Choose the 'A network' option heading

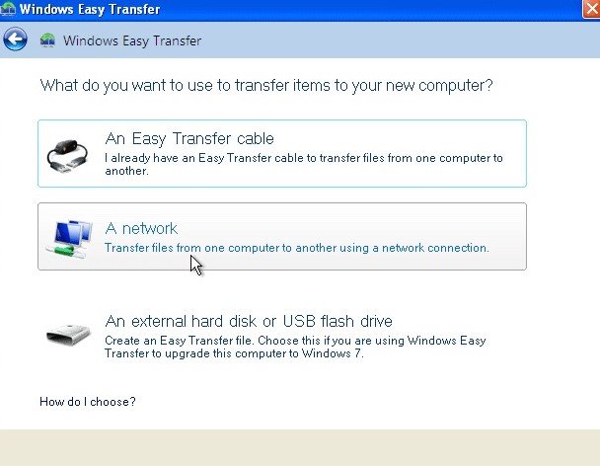(141, 229)
